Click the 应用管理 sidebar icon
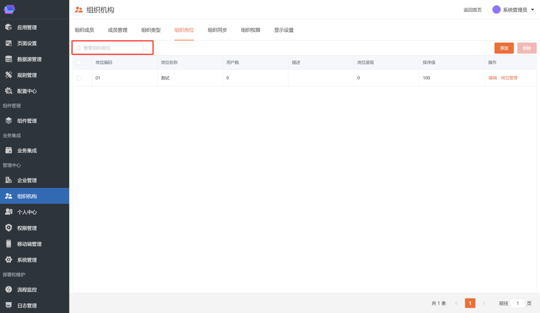 [x=9, y=28]
